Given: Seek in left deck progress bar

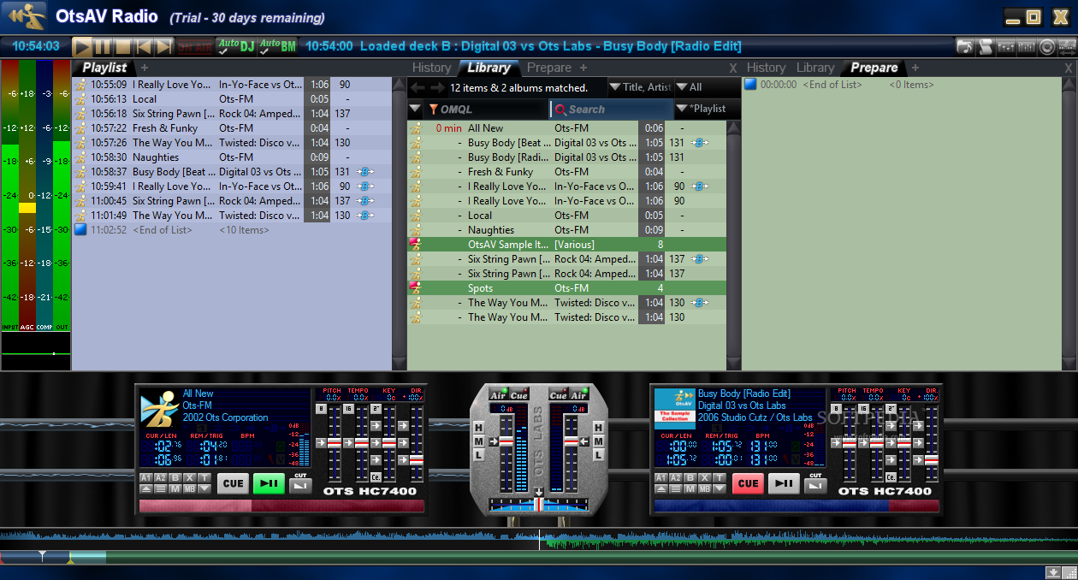Looking at the screenshot, I should tap(281, 506).
